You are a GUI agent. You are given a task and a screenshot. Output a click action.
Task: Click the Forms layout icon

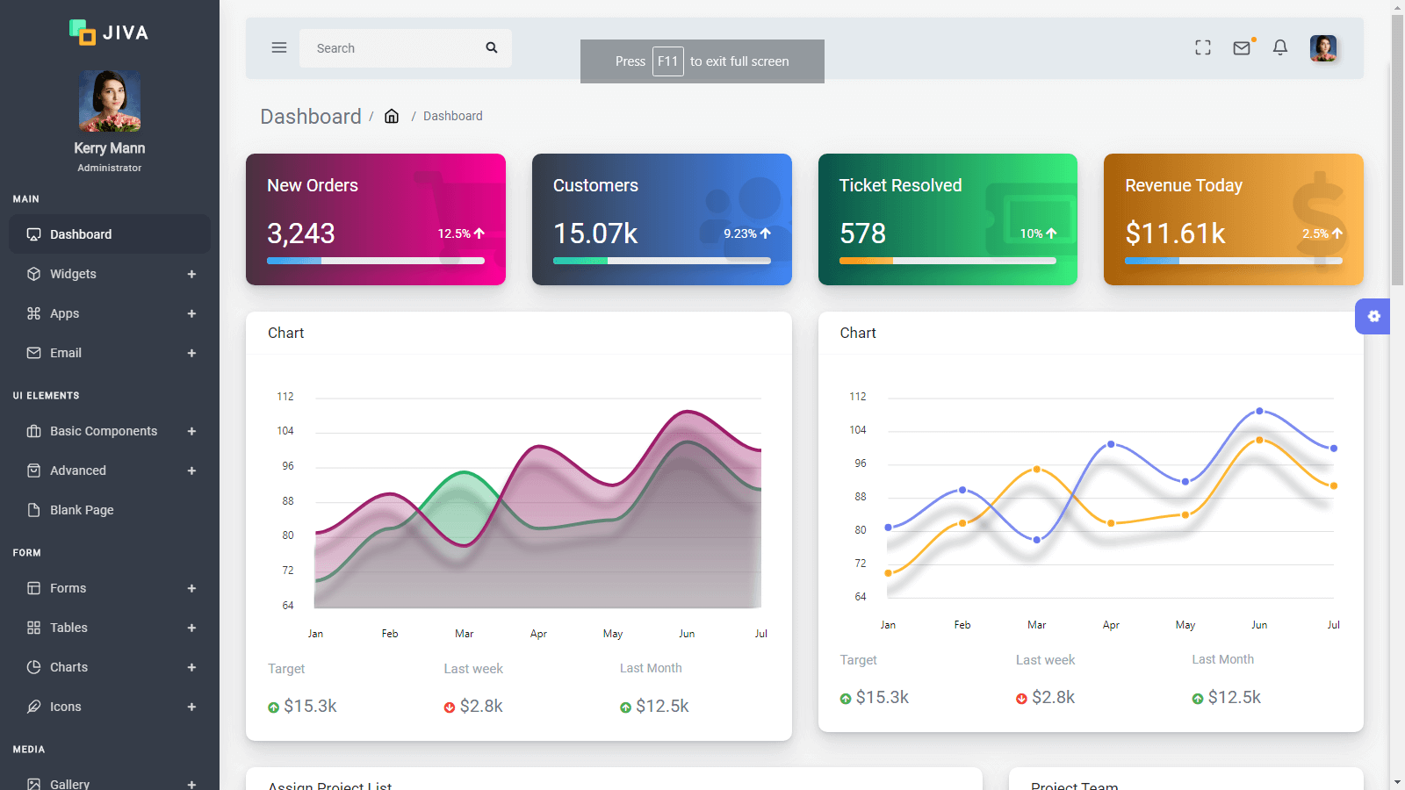[34, 588]
